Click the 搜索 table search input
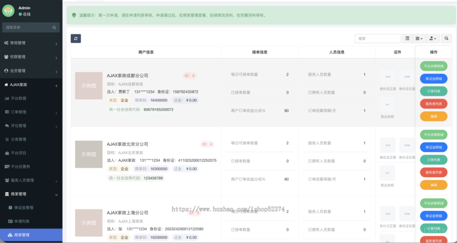The width and height of the screenshot is (457, 243). coord(378,38)
